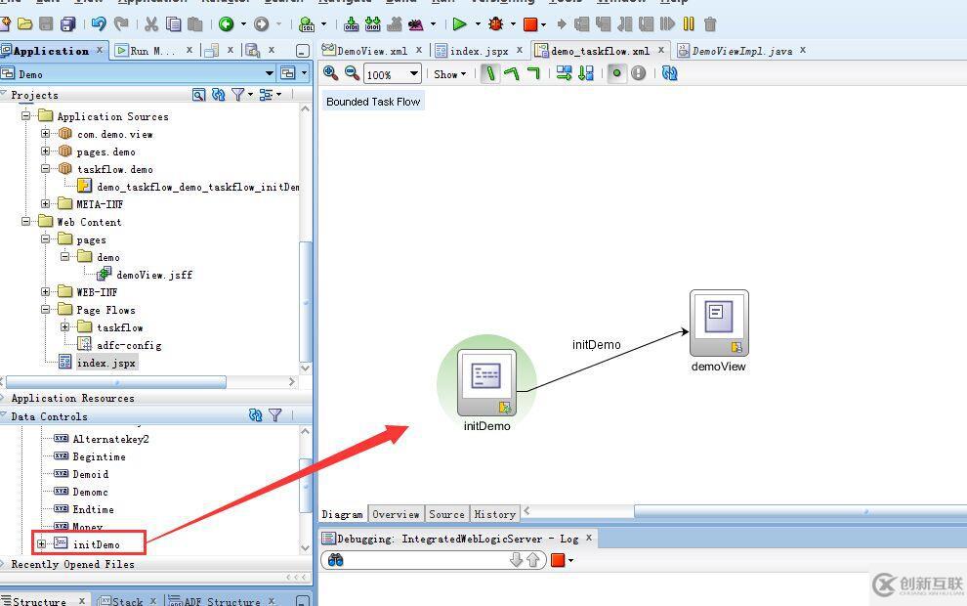Select the initDemo method activity in diagram
This screenshot has height=606, width=967.
tap(486, 382)
